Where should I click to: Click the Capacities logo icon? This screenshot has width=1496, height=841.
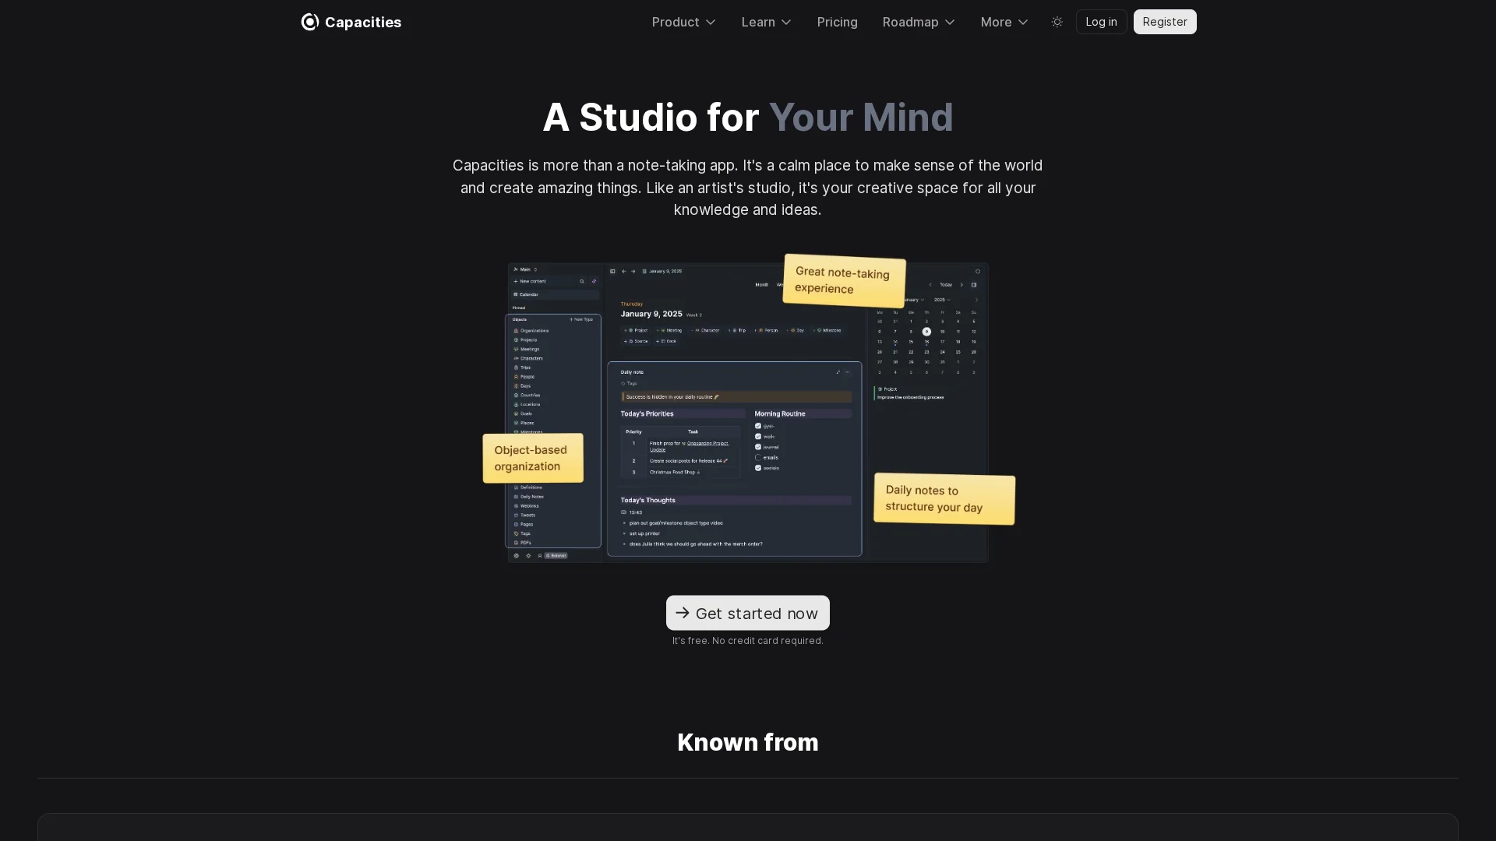(x=310, y=22)
